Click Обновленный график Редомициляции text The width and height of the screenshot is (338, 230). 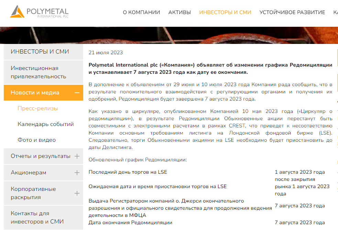pyautogui.click(x=138, y=160)
